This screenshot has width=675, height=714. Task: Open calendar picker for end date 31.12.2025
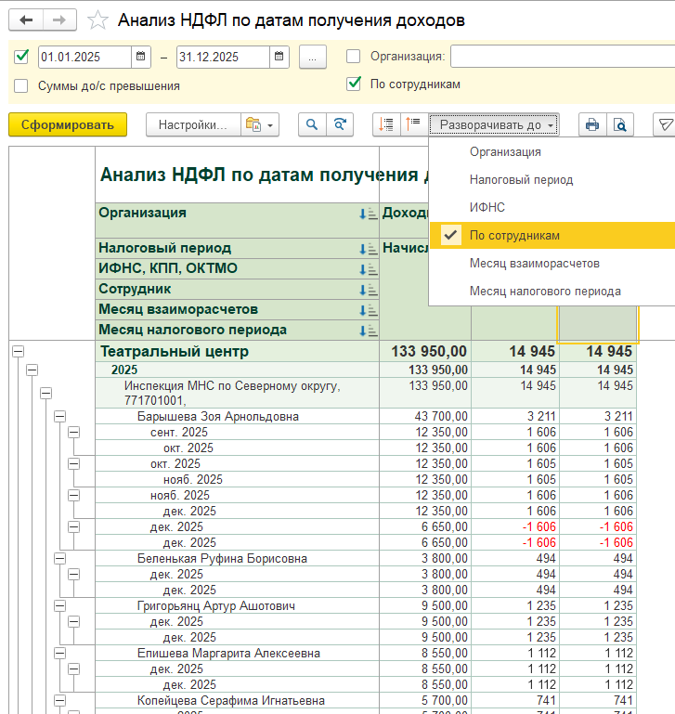click(279, 57)
